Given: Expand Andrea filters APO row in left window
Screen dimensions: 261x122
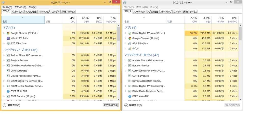Looking at the screenshot, I should point(4,55).
